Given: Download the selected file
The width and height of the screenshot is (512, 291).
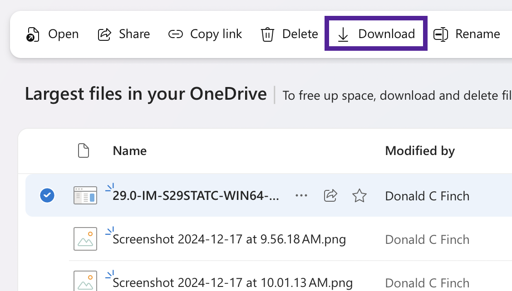Looking at the screenshot, I should [x=376, y=34].
